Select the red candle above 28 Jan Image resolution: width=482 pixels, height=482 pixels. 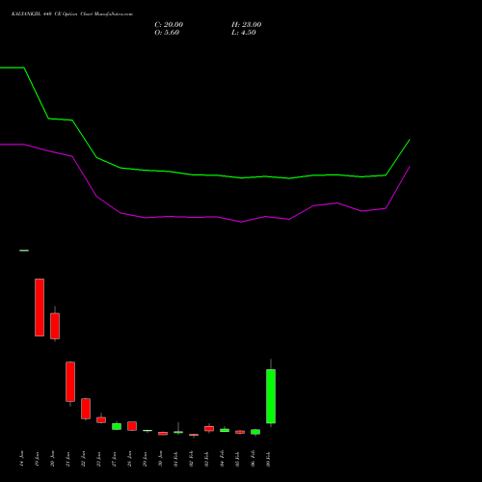pyautogui.click(x=132, y=426)
